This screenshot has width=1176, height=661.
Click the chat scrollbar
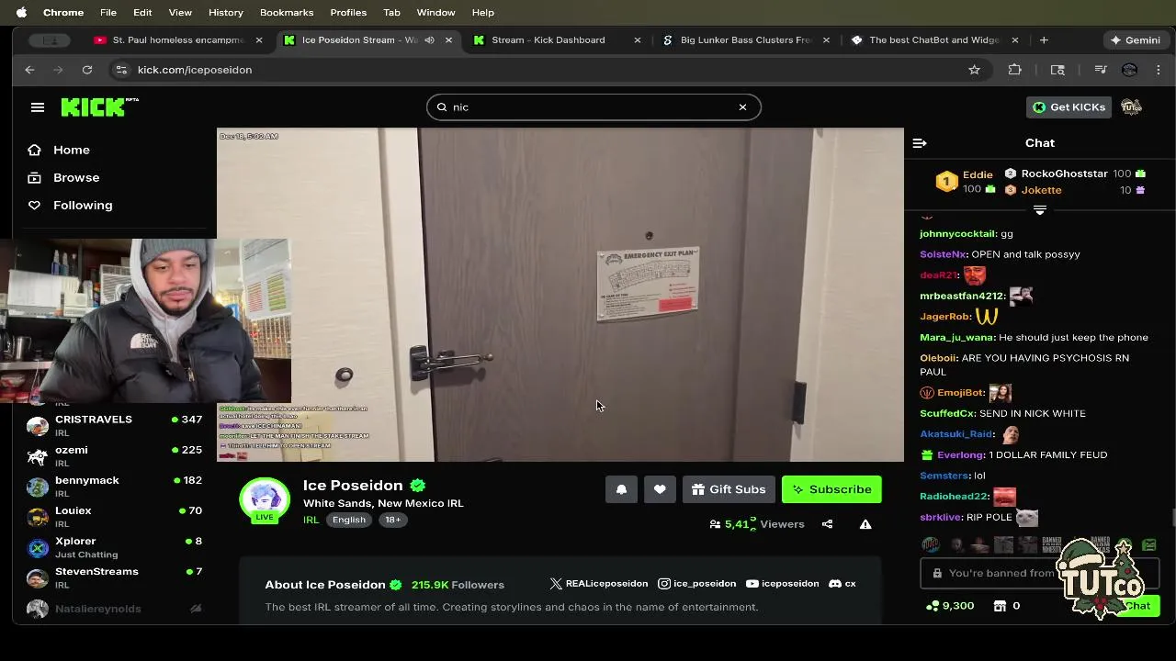click(x=1172, y=518)
